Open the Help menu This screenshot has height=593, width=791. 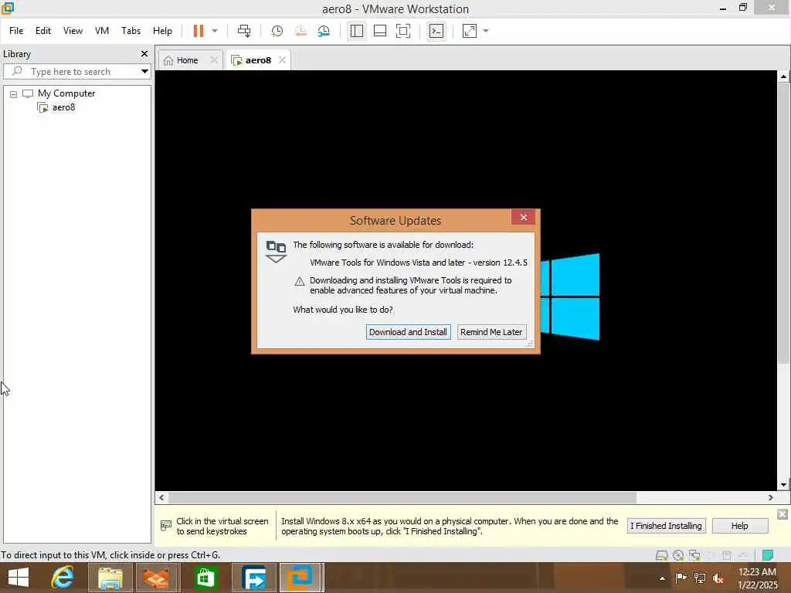[162, 31]
